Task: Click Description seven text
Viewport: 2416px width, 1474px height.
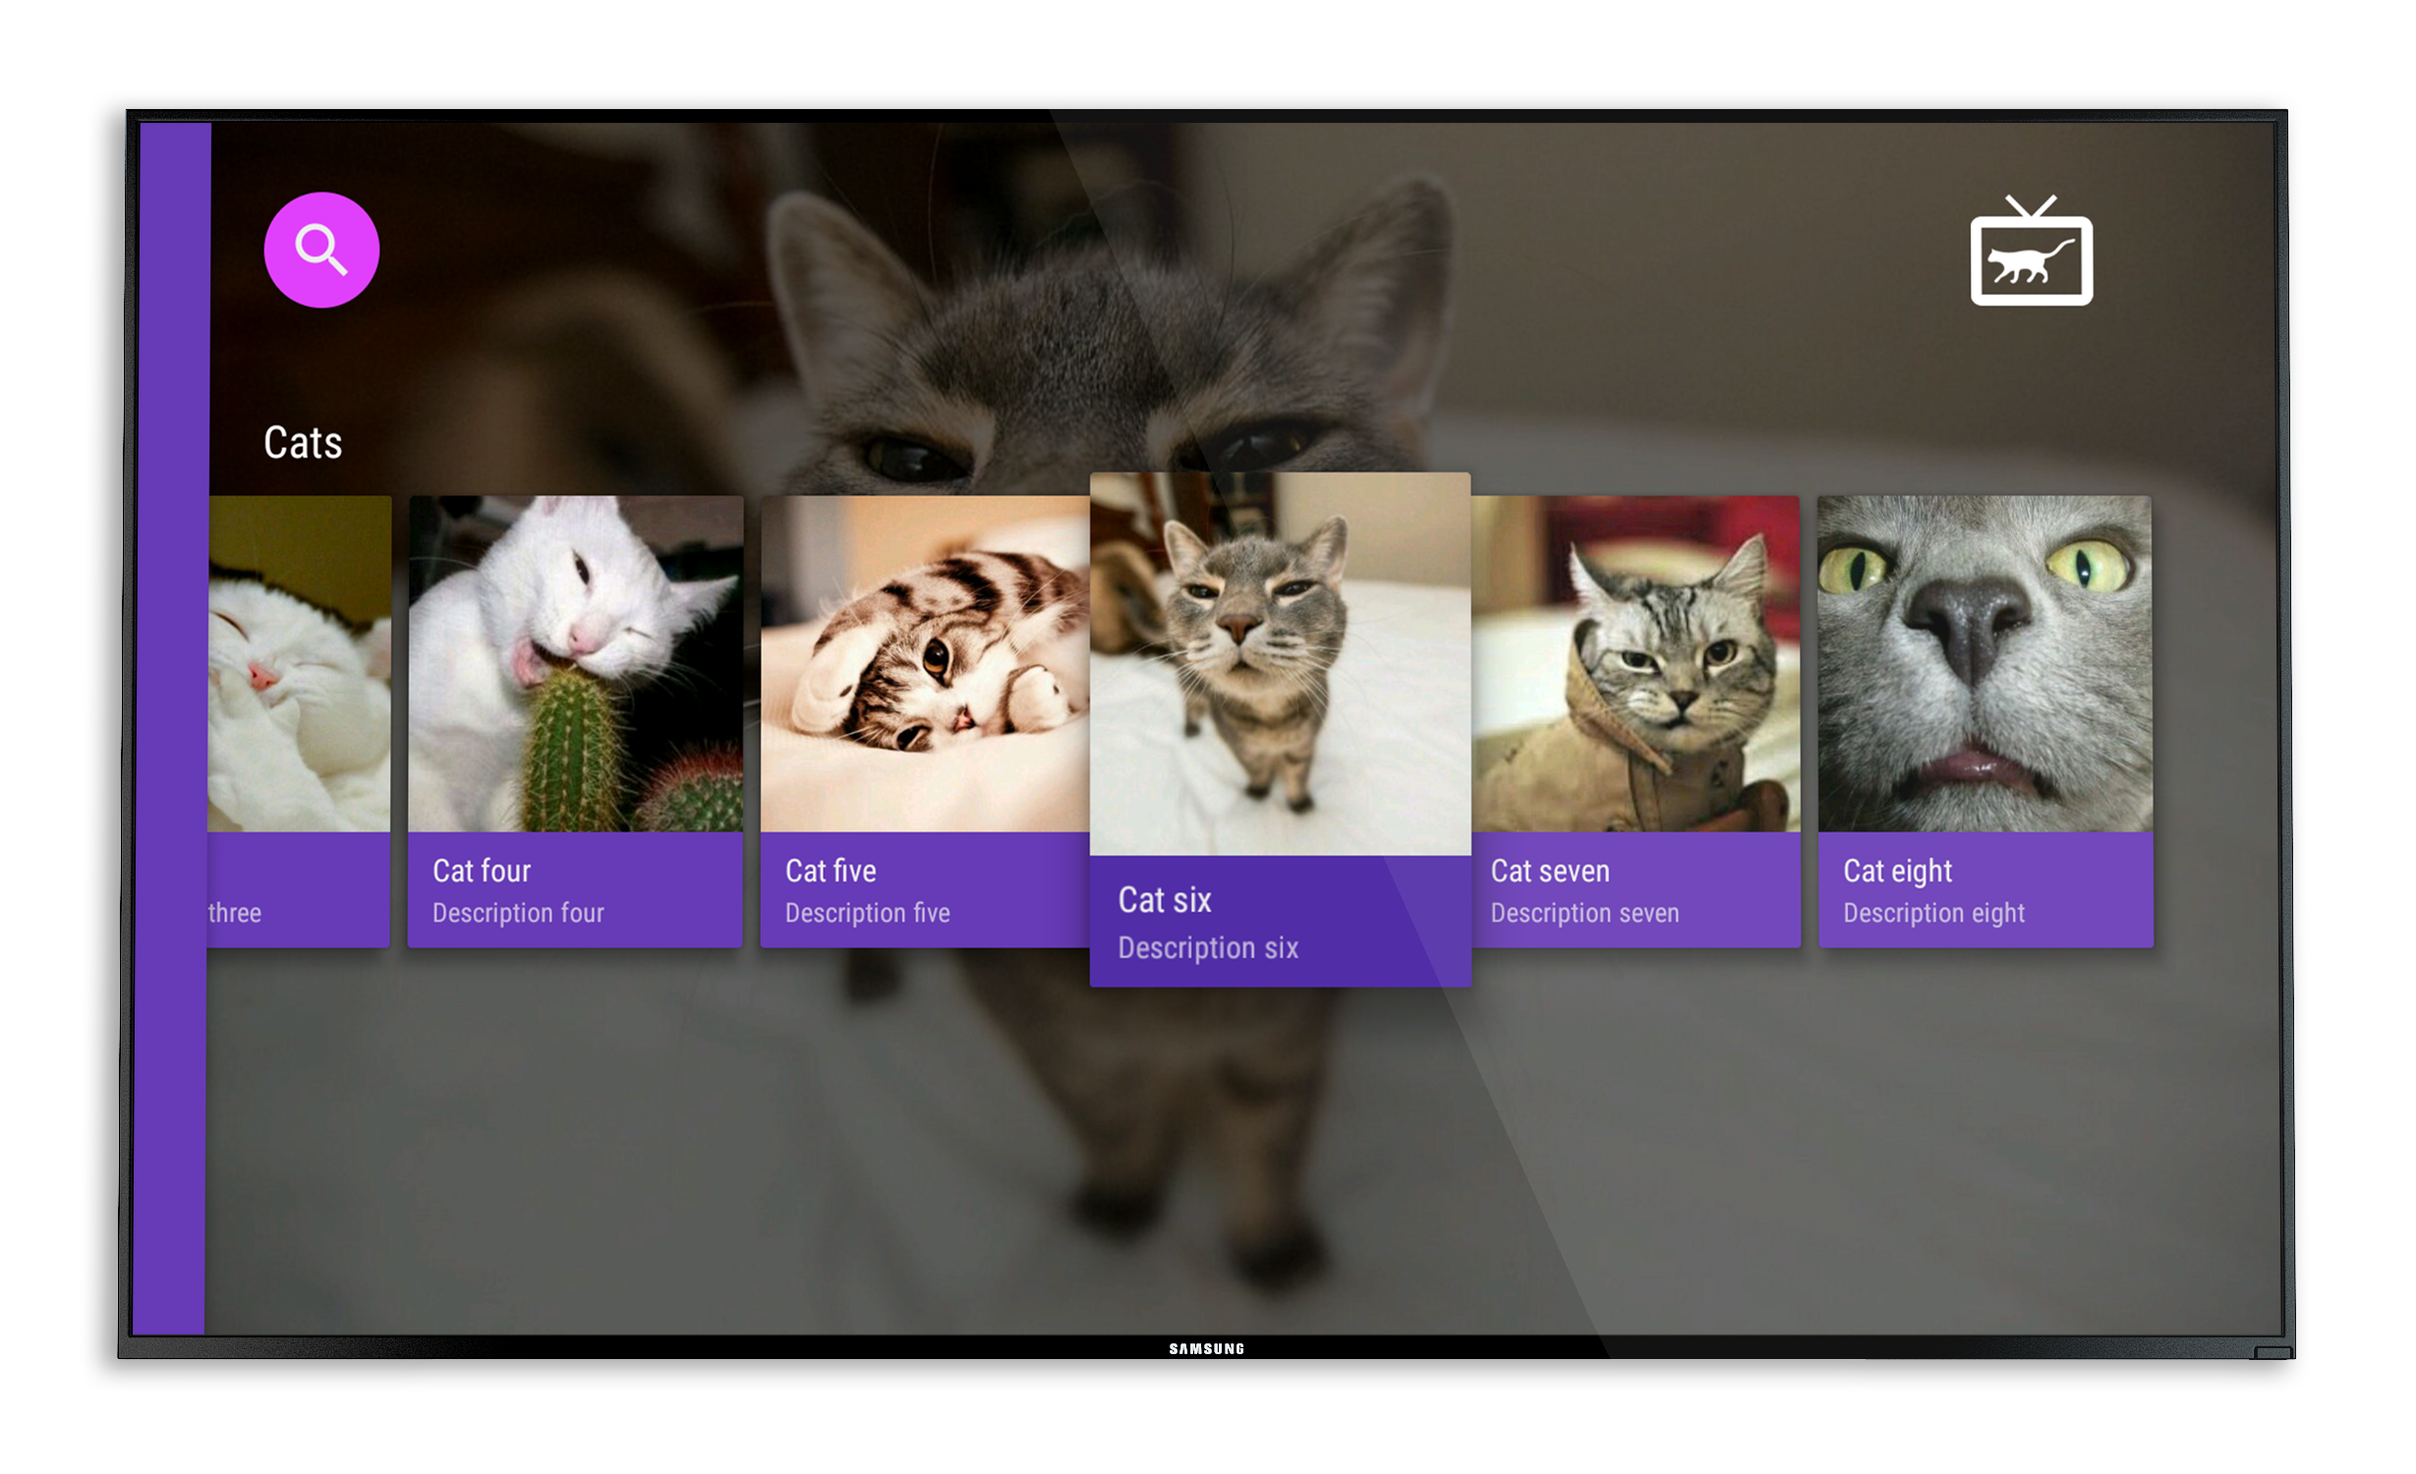Action: click(x=1584, y=913)
